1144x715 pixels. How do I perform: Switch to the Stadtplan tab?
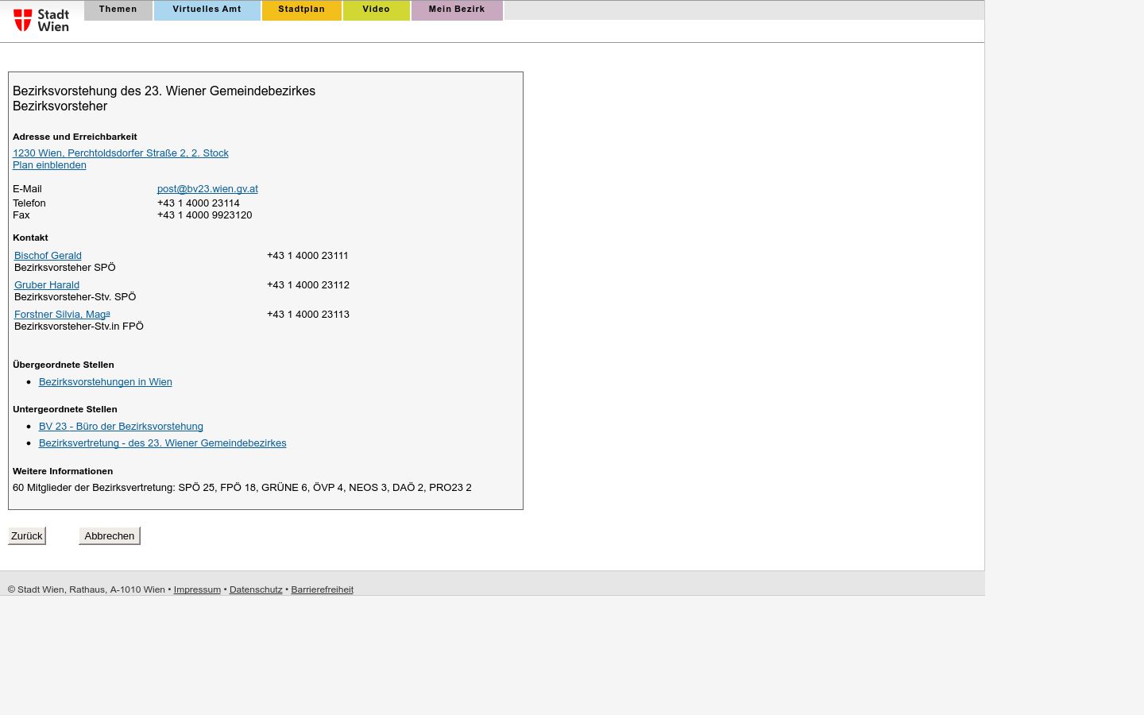[302, 10]
